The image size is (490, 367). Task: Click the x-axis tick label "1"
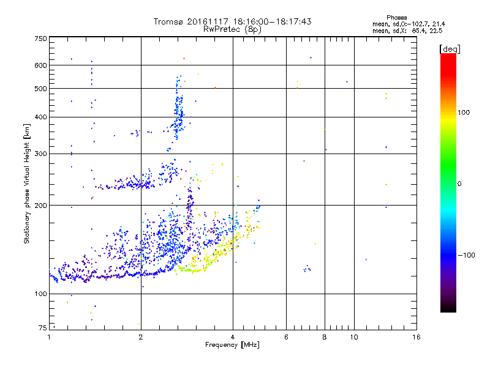point(49,337)
